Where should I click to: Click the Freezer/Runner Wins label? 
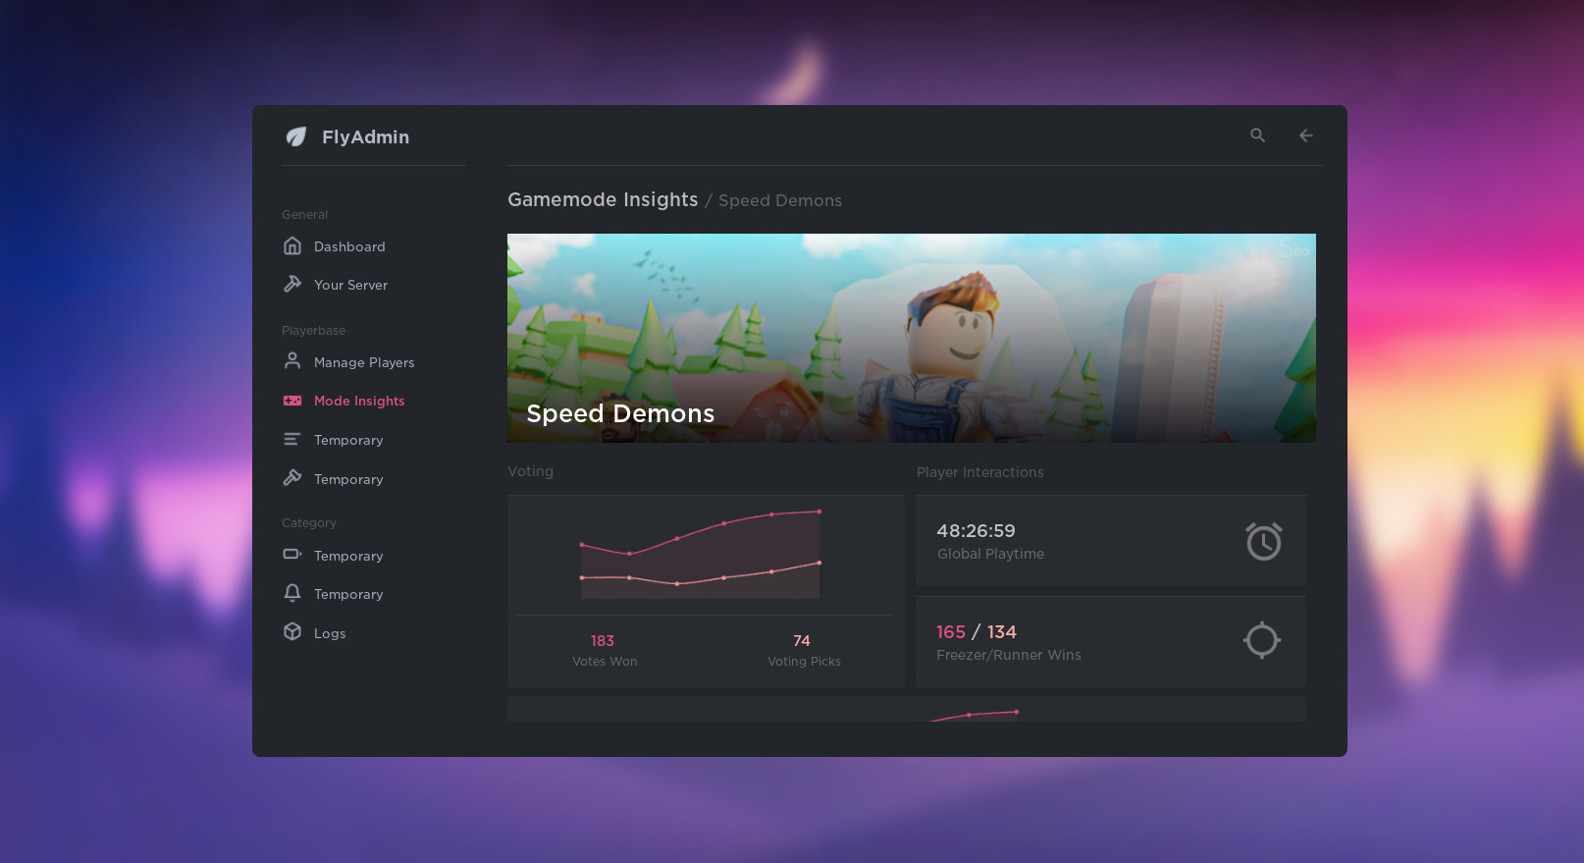pyautogui.click(x=1009, y=655)
